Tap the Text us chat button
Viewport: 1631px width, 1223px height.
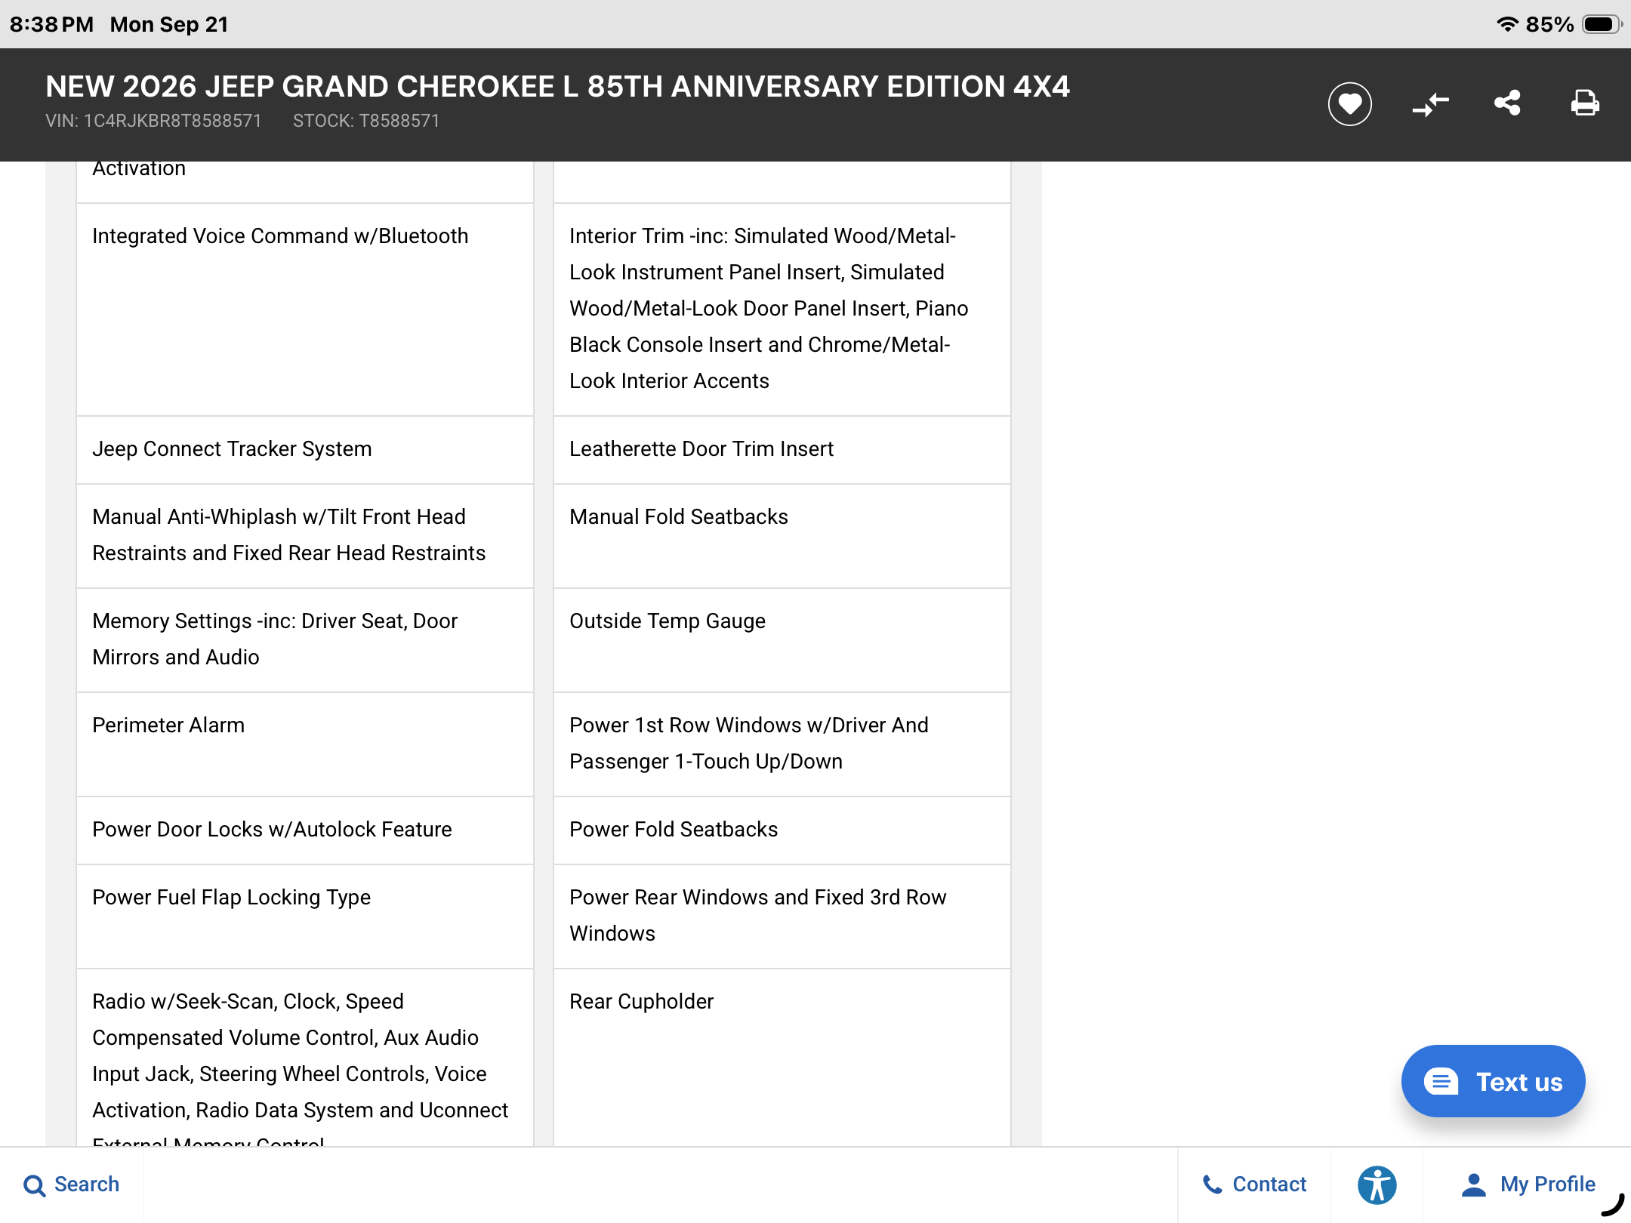coord(1493,1081)
